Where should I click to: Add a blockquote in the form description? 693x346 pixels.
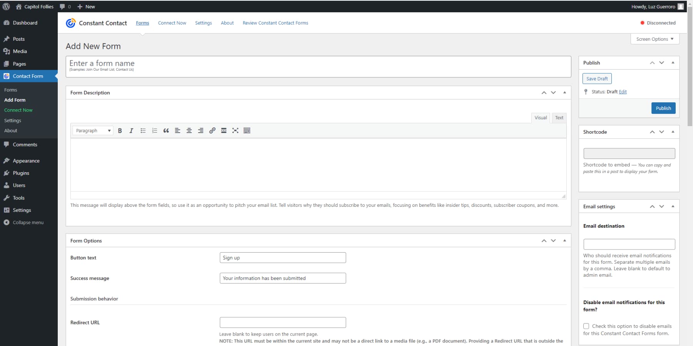coord(166,130)
